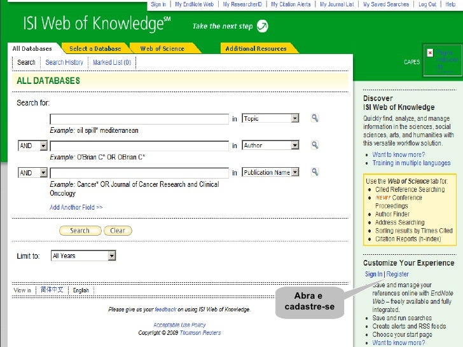Open My Saved Searches link
The height and width of the screenshot is (347, 463).
tap(386, 4)
